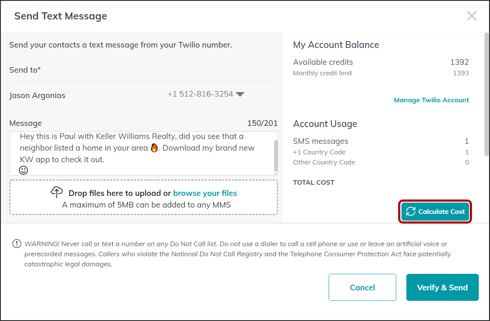
Task: Click the textarea resize handle icon
Action: pos(275,174)
